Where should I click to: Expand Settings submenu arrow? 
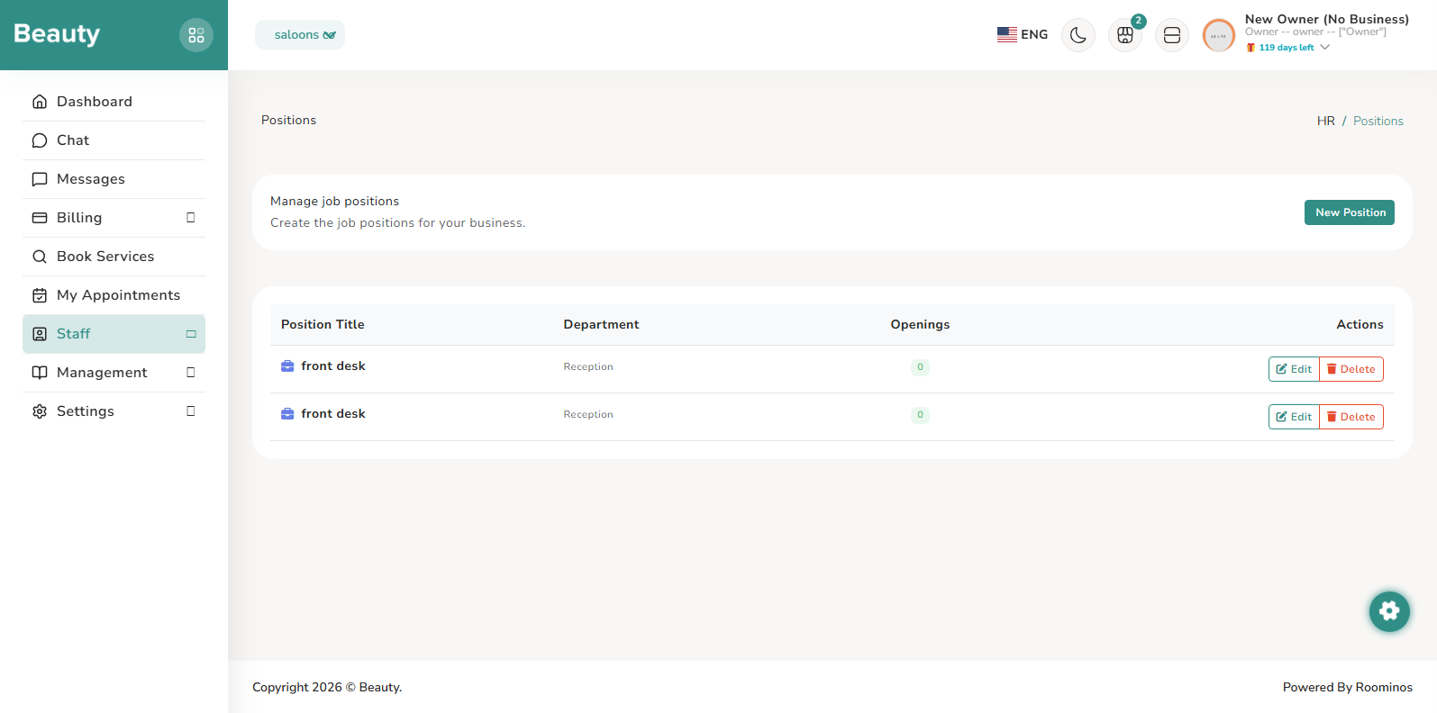pyautogui.click(x=191, y=411)
